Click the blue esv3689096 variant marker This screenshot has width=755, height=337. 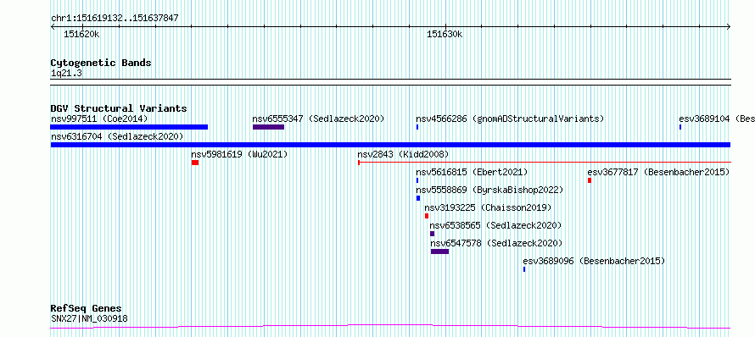coord(524,269)
